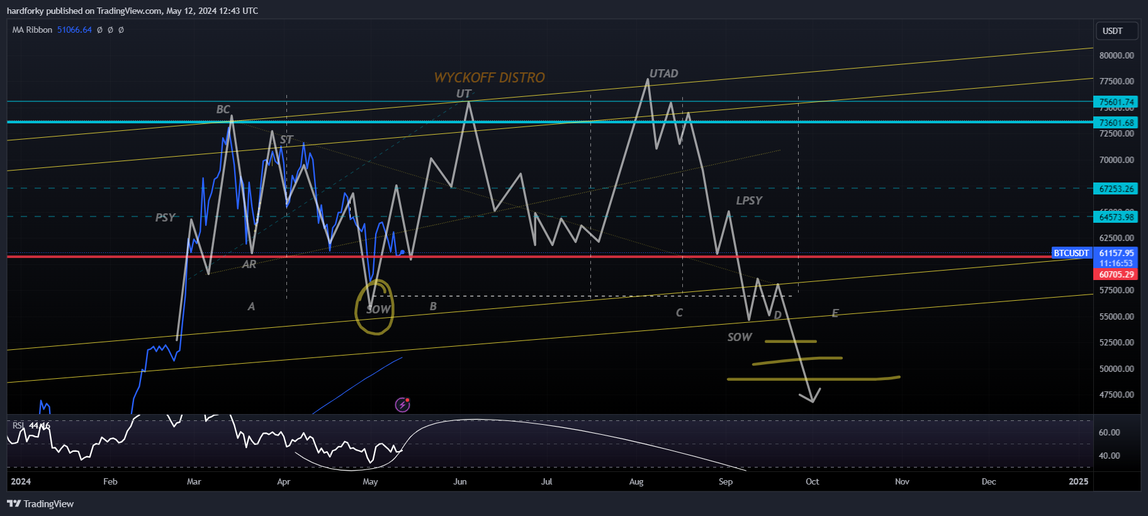Select the PSY annotation label

165,217
